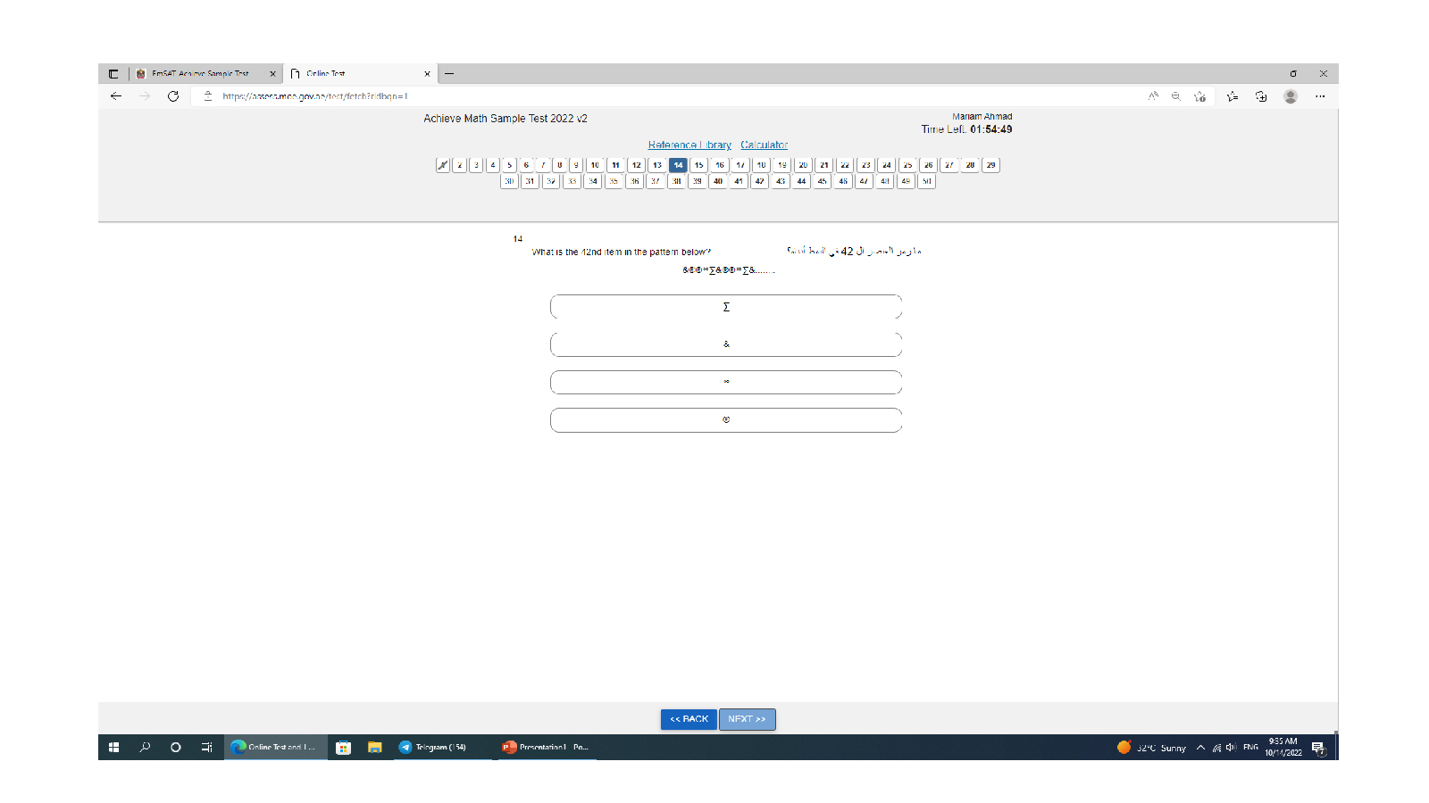Image resolution: width=1429 pixels, height=803 pixels.
Task: Show hidden system tray icons chevron
Action: [x=1200, y=748]
